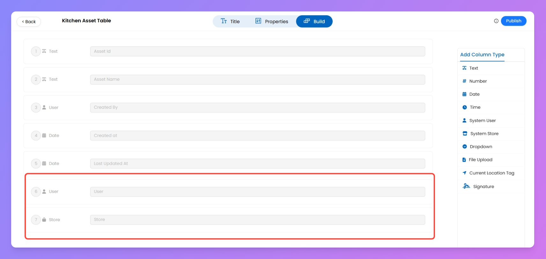Click the Kitchen Asset Table heading

[x=86, y=21]
